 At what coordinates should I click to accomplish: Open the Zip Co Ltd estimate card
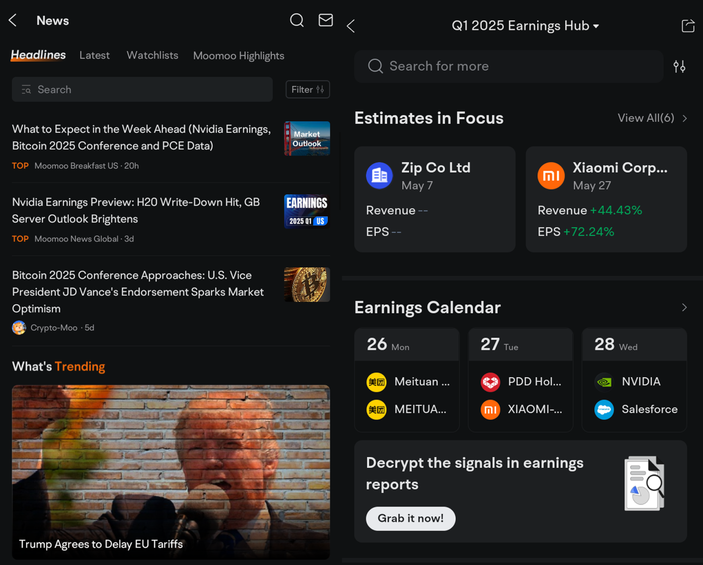(435, 199)
